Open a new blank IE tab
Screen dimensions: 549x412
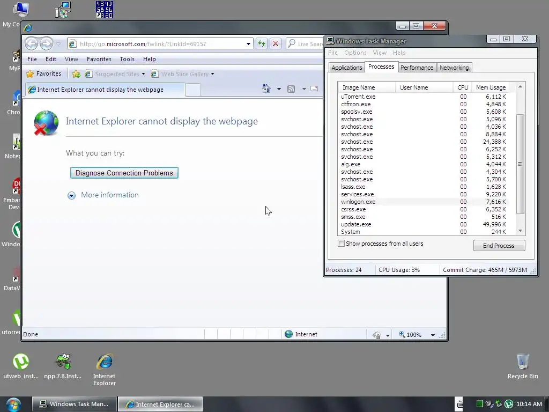193,90
